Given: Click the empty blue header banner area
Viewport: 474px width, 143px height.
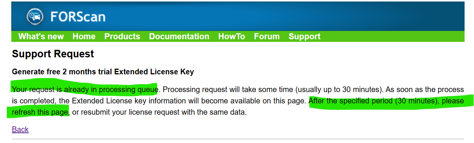Looking at the screenshot, I should pos(286,17).
